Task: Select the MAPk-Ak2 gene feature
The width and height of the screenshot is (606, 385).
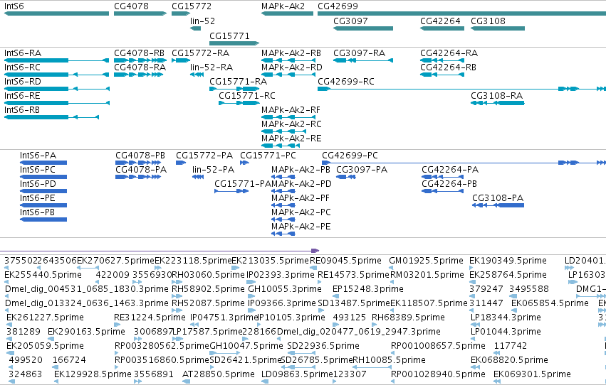Action: 287,13
